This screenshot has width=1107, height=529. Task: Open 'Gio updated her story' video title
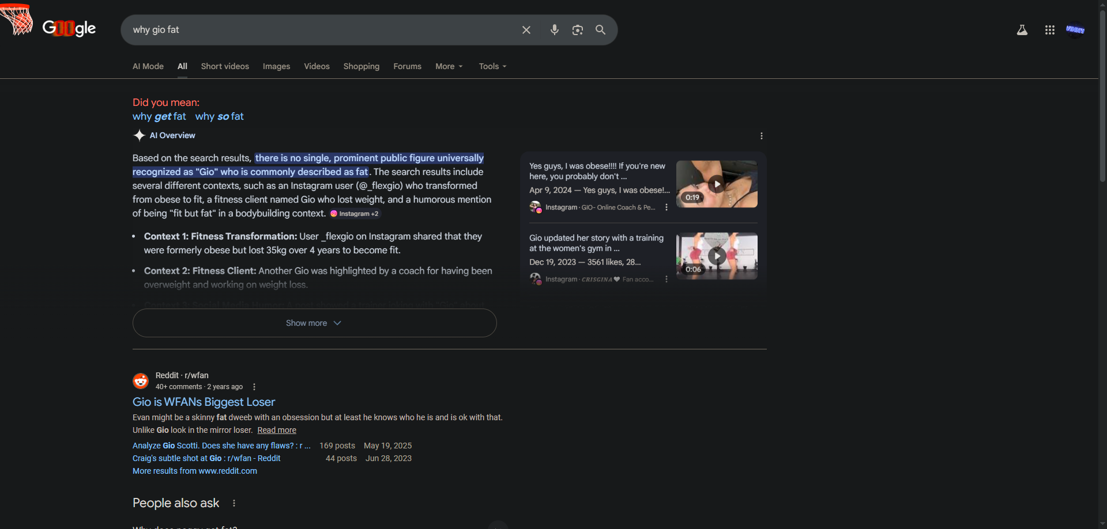[x=596, y=243]
